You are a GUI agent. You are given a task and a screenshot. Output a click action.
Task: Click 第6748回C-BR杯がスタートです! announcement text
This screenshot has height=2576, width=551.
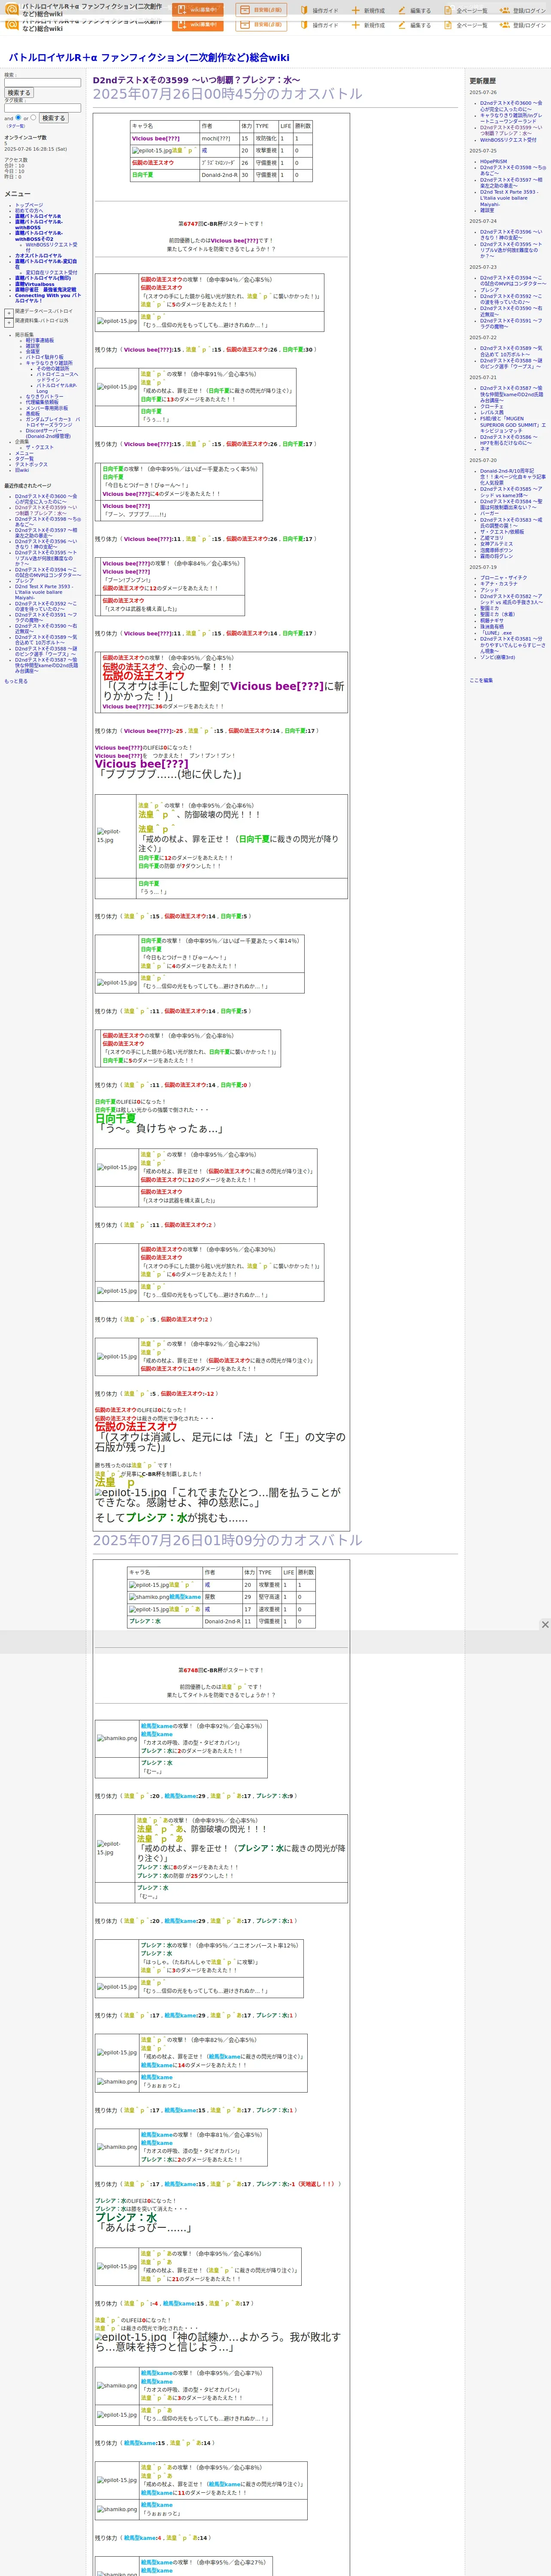[220, 1670]
